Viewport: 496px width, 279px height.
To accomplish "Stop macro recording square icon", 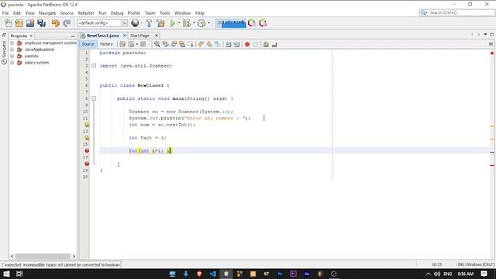I will pos(256,45).
